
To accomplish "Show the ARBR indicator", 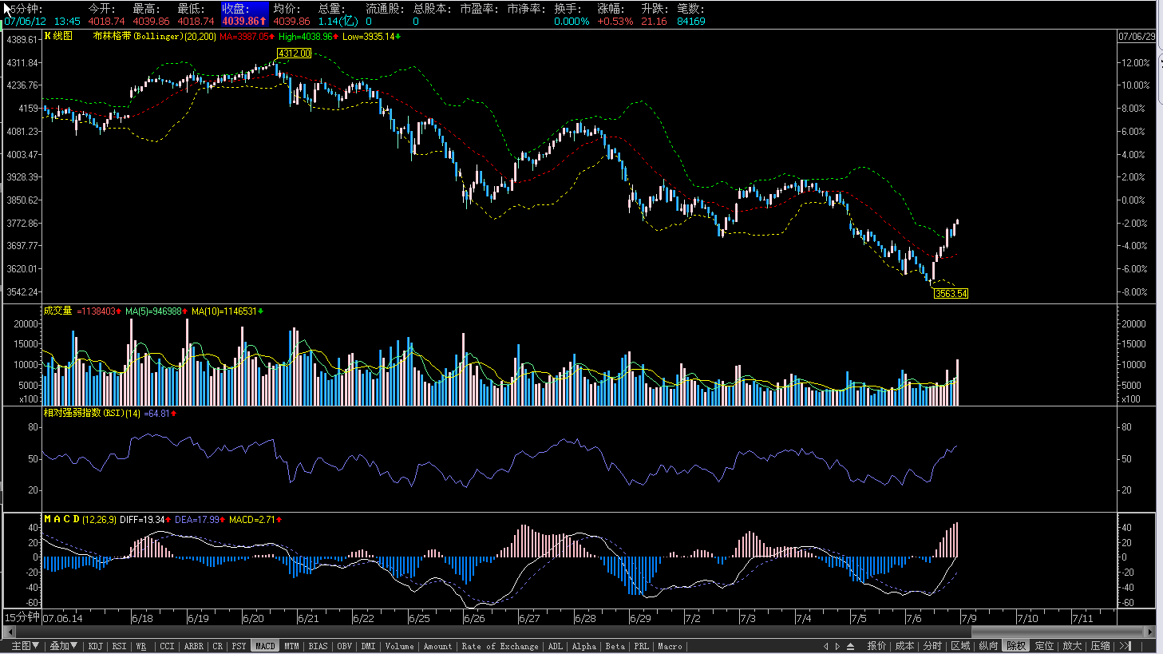I will [x=194, y=646].
